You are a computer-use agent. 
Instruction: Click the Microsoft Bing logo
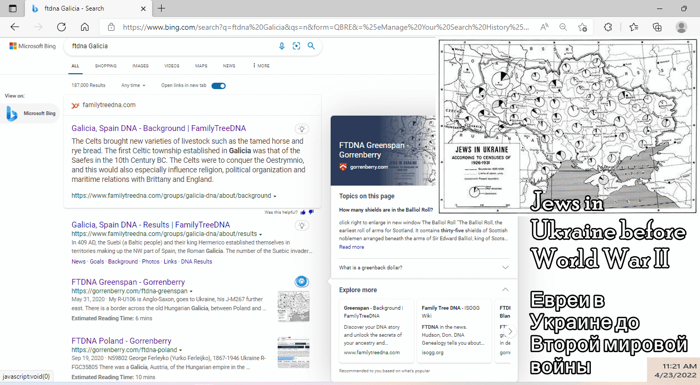click(x=32, y=46)
